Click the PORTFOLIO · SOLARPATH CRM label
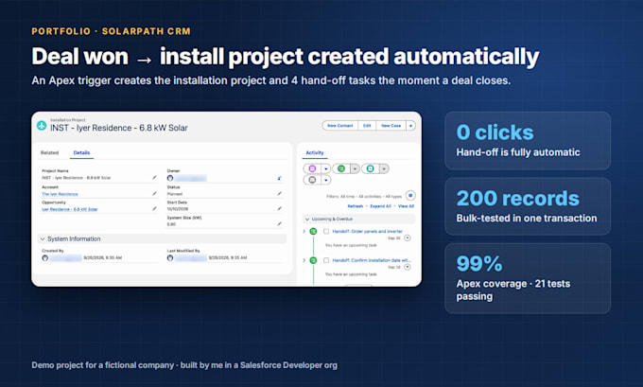 click(x=112, y=31)
